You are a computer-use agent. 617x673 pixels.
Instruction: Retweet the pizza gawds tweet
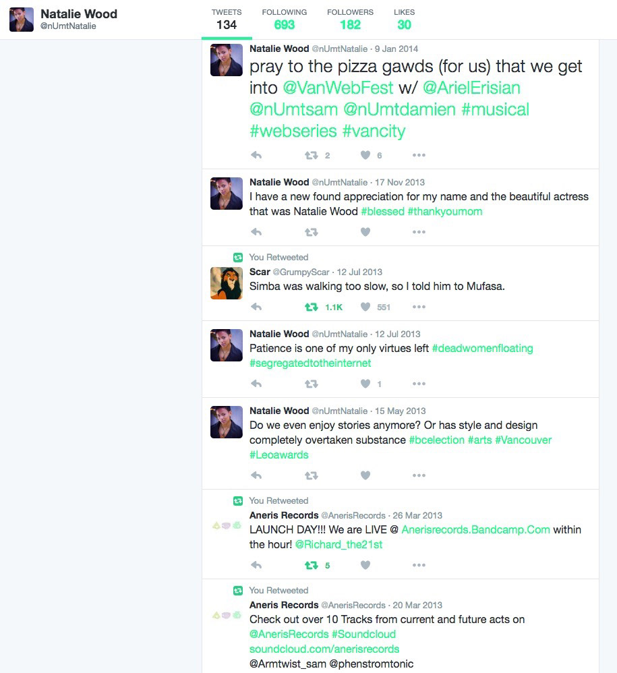click(312, 155)
